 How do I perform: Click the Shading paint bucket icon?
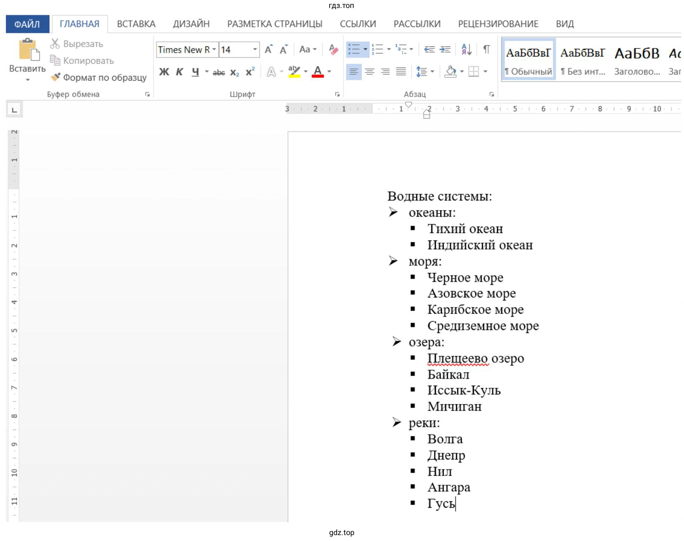[451, 72]
